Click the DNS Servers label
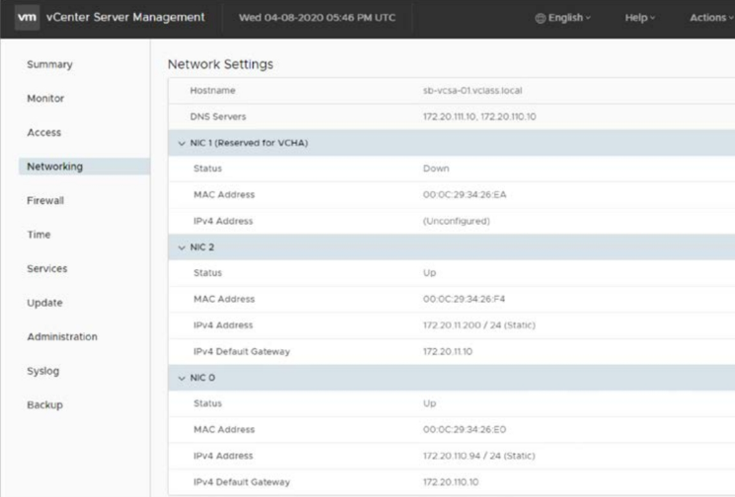 click(x=218, y=116)
